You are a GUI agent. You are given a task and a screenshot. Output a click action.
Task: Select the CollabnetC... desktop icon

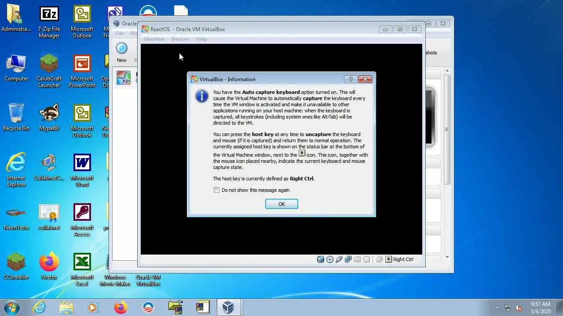point(49,167)
